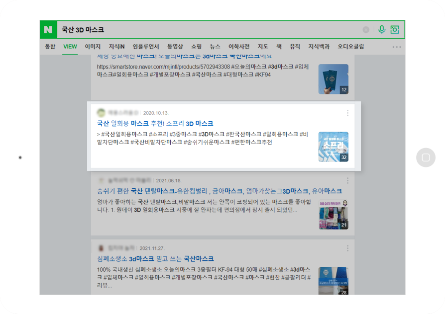Image resolution: width=445 pixels, height=314 pixels.
Task: Open the 뮤직 tab
Action: 295,47
